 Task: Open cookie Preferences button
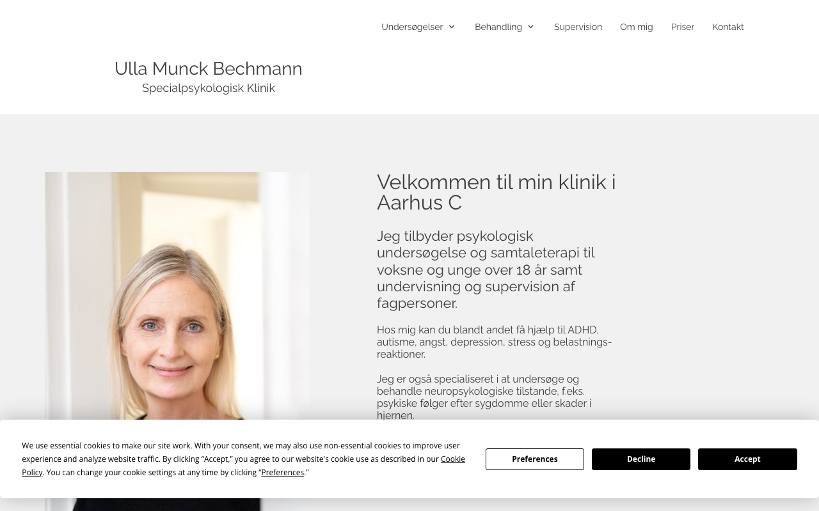[x=535, y=459]
